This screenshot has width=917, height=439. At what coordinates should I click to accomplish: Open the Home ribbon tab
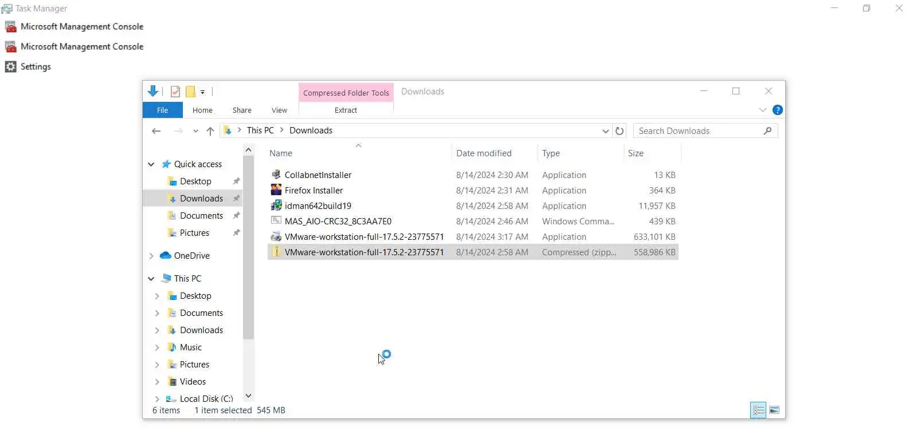tap(202, 110)
